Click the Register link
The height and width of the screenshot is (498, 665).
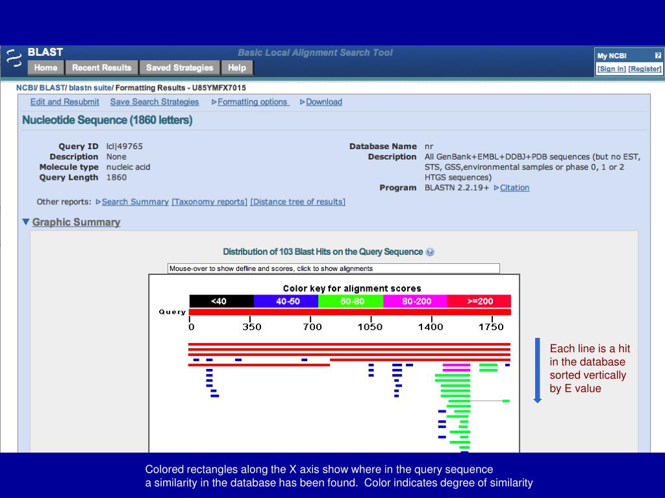tap(645, 69)
